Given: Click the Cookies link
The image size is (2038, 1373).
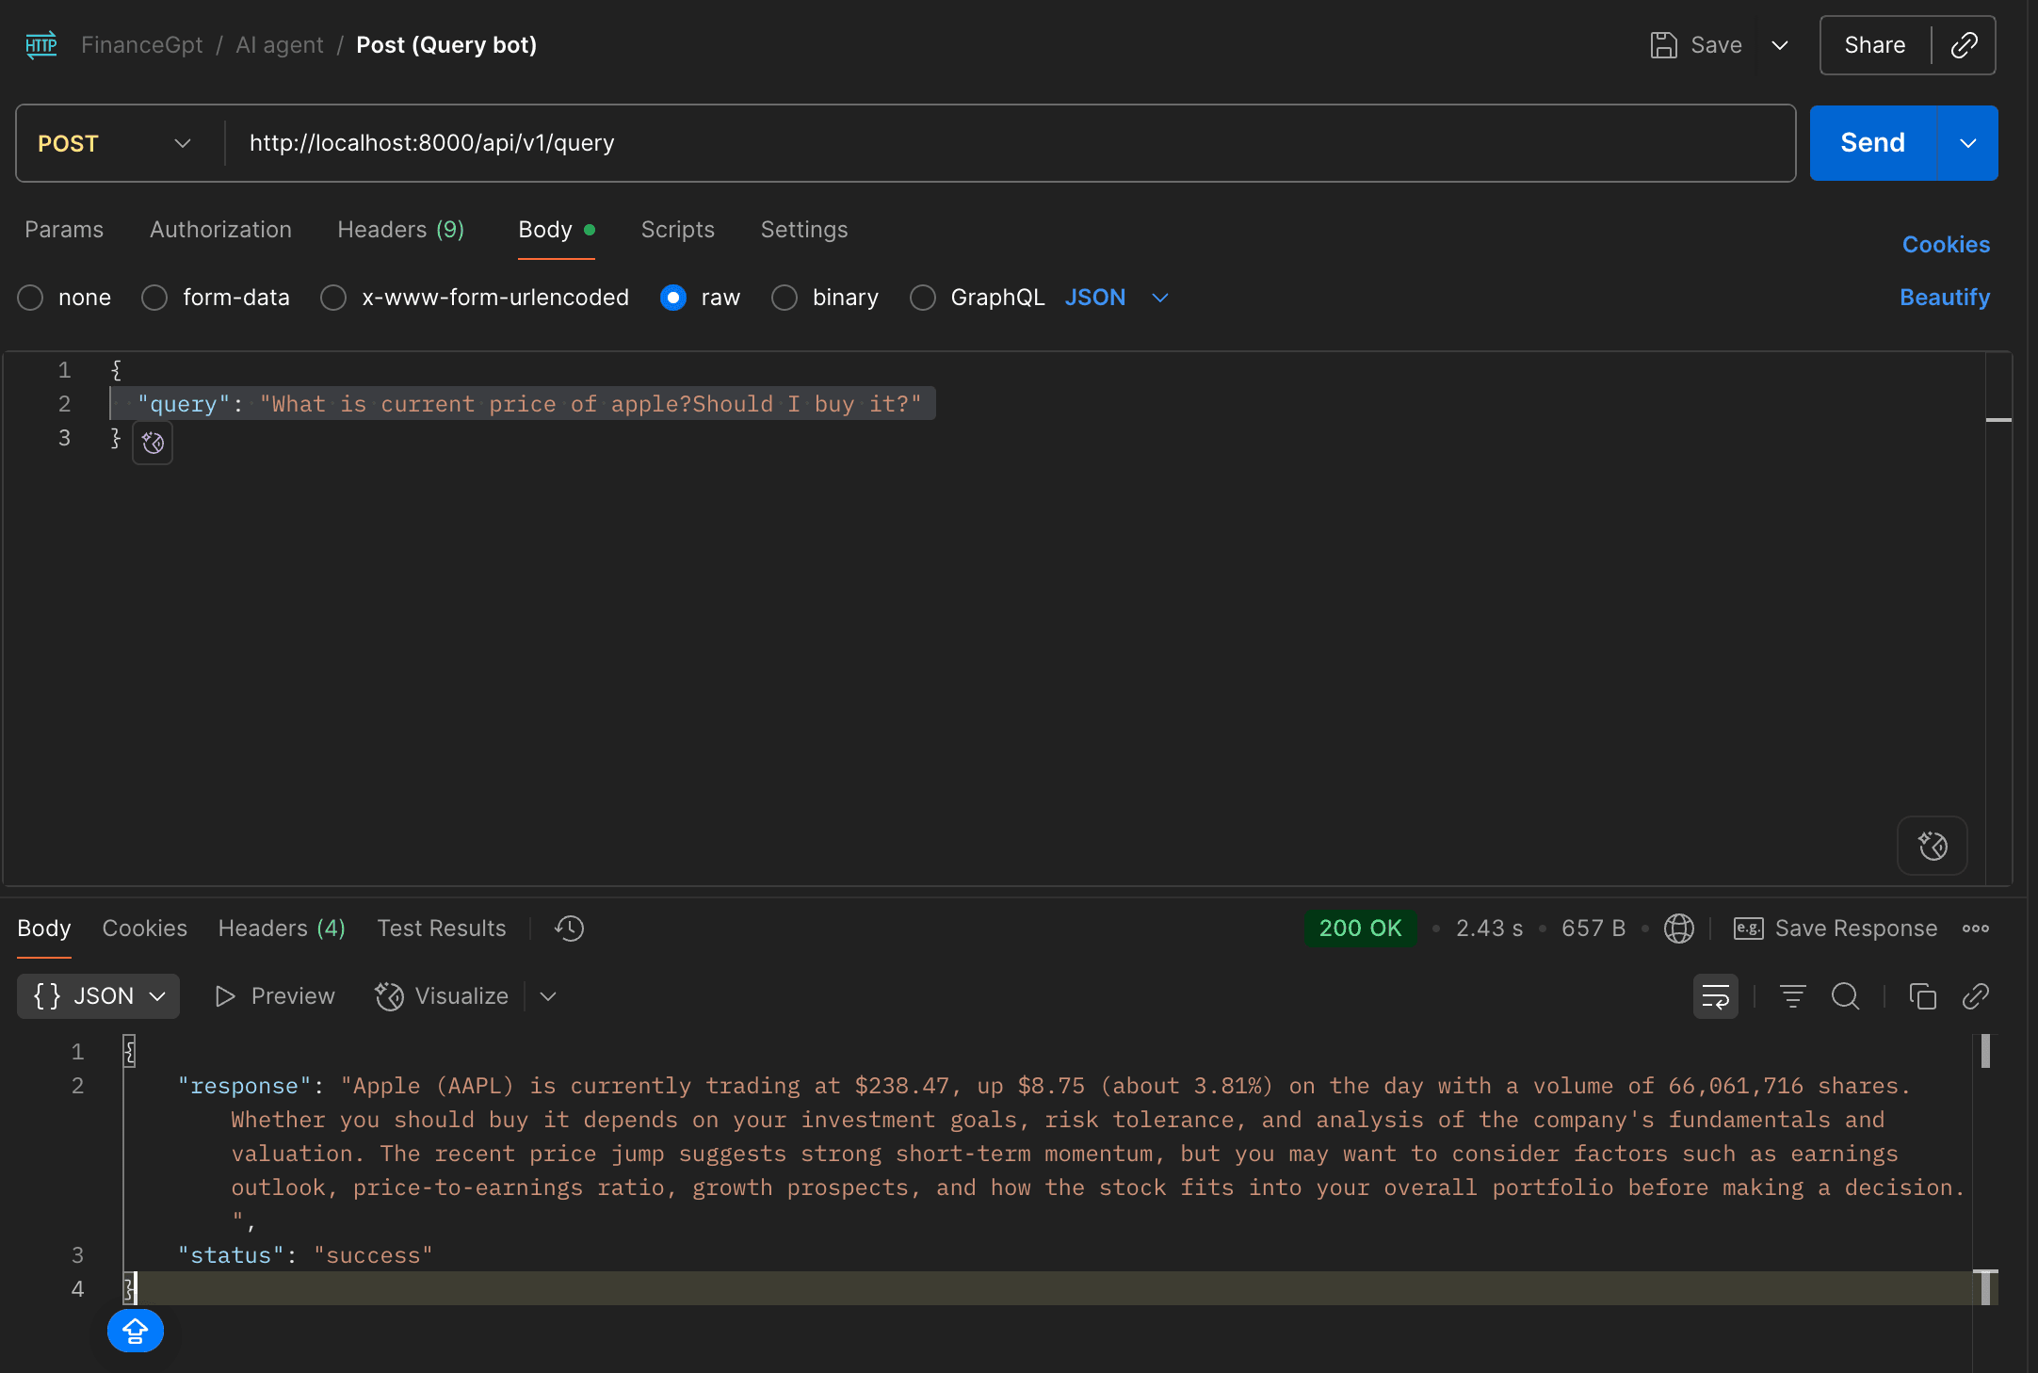Looking at the screenshot, I should pos(1946,245).
